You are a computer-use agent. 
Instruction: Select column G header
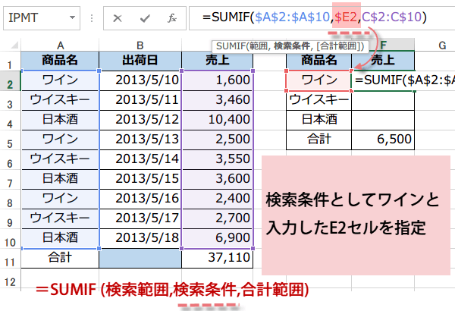pyautogui.click(x=442, y=46)
